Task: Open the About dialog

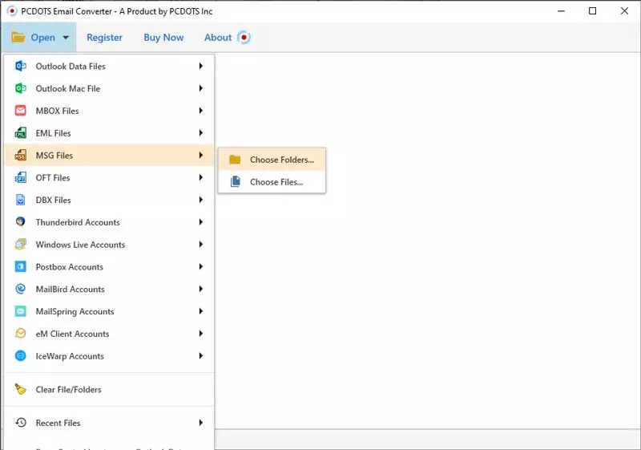Action: coord(218,37)
